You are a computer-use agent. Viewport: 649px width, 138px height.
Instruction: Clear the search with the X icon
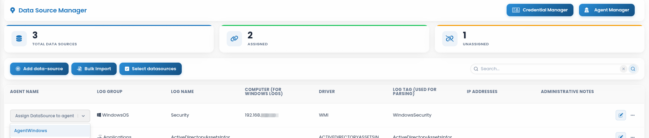click(624, 69)
